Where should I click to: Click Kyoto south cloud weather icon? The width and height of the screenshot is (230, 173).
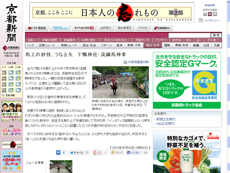coord(11,78)
